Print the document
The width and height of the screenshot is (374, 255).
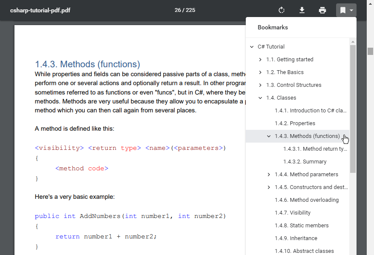tap(322, 10)
